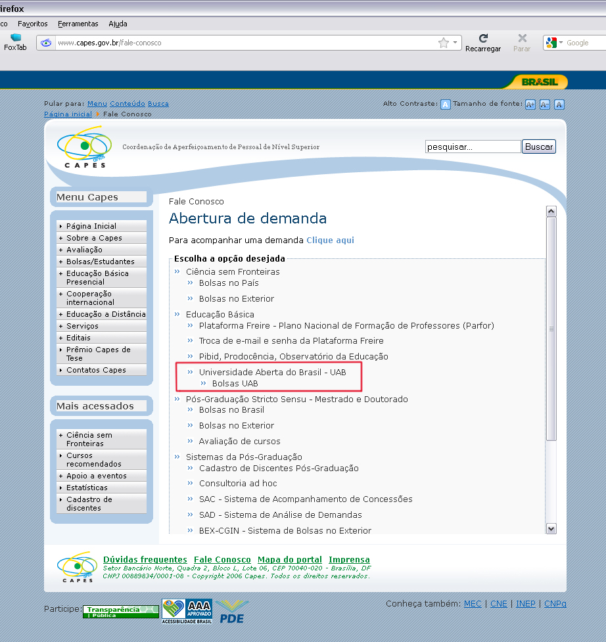Click the CAPES logo in the header

(x=84, y=147)
